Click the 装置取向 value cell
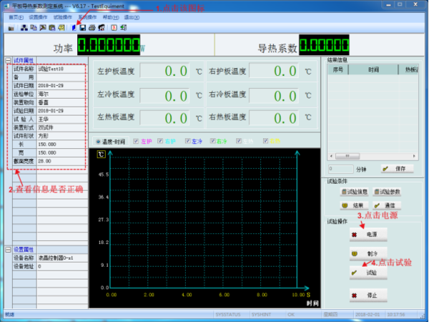This screenshot has width=429, height=322. tap(62, 102)
